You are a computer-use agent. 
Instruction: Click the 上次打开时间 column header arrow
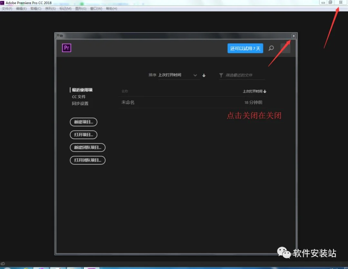tap(265, 91)
